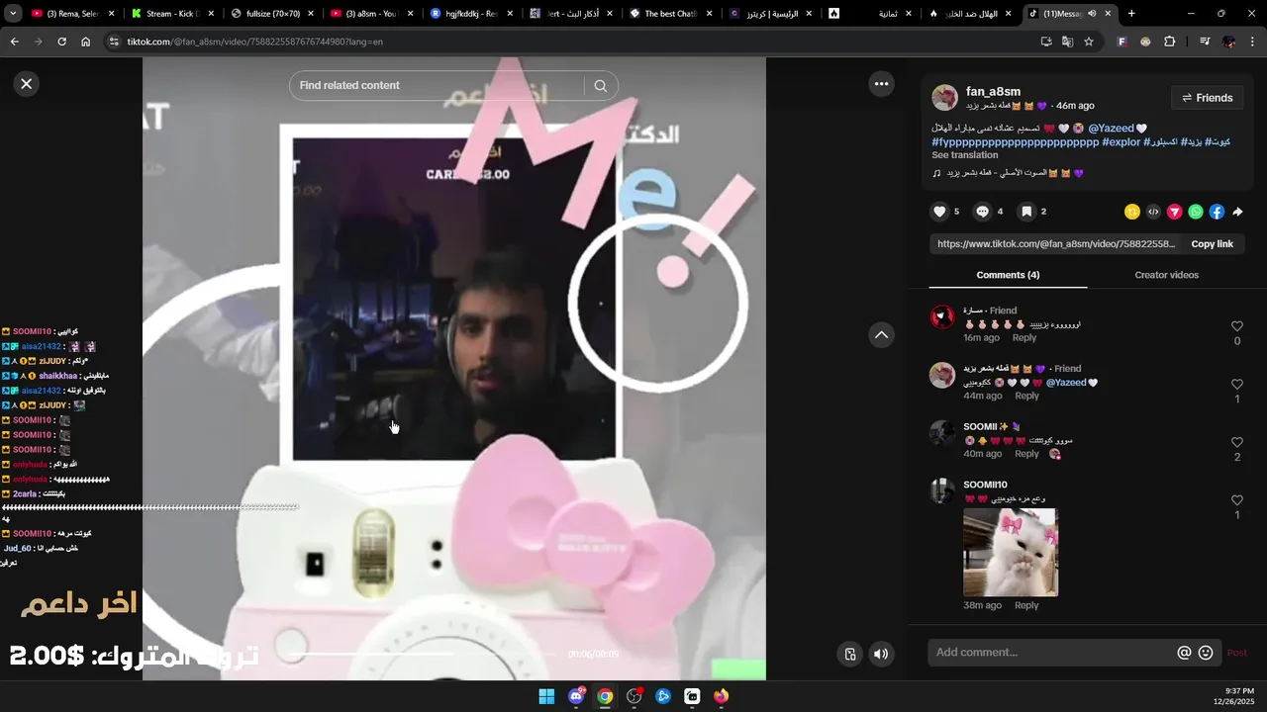
Task: Reply to comment posted 38m ago
Action: click(1026, 605)
